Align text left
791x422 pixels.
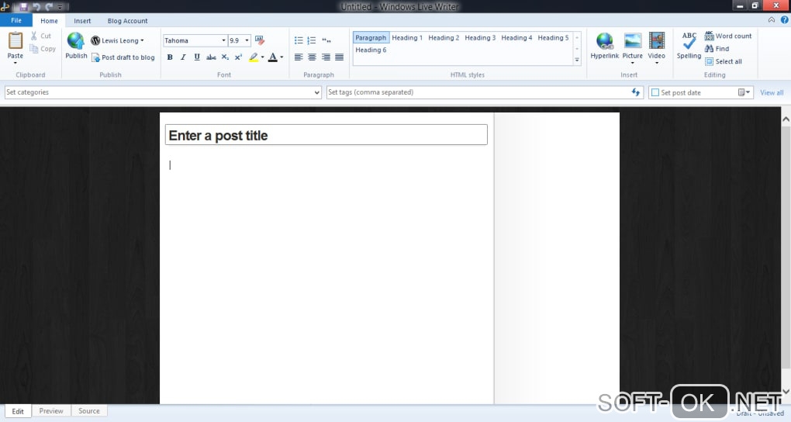click(299, 57)
